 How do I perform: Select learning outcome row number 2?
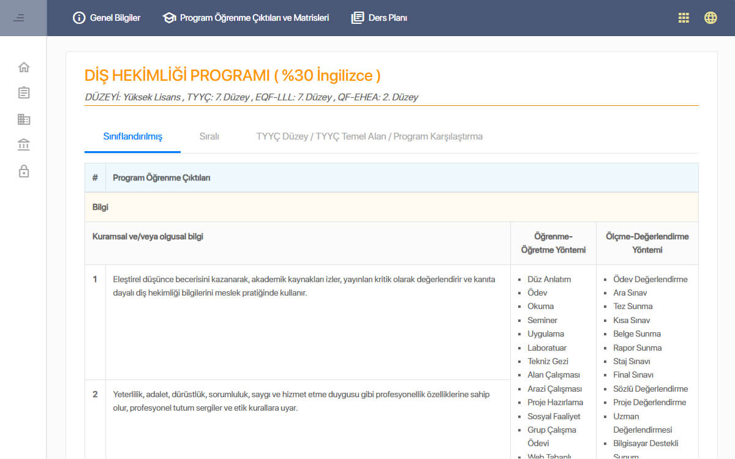coord(298,419)
